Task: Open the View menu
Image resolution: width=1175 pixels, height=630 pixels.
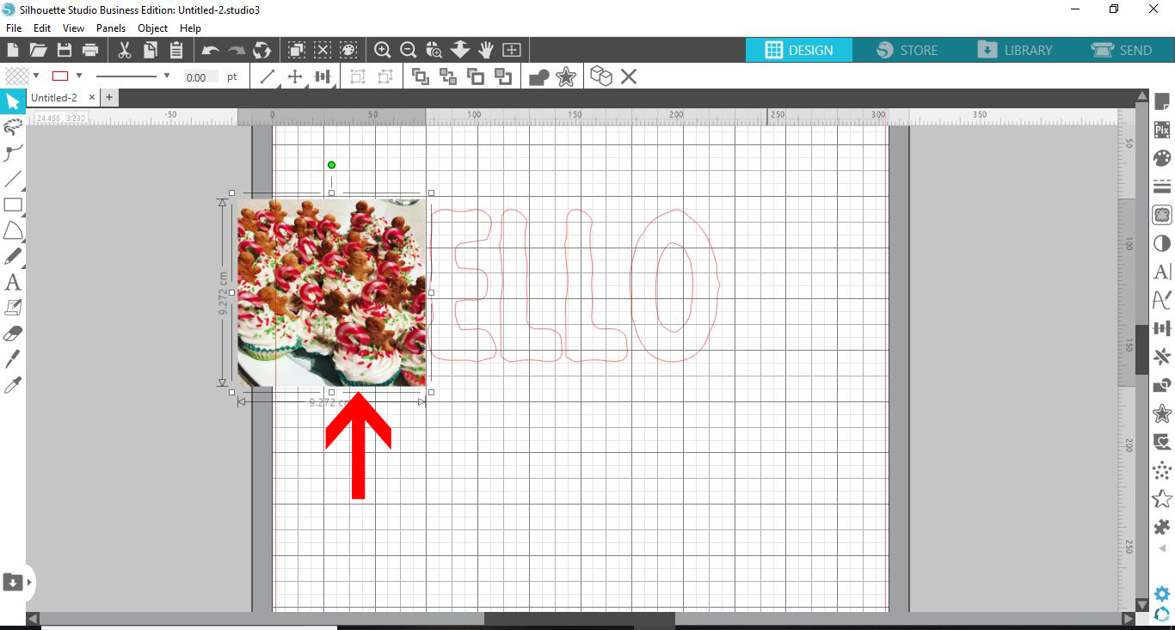Action: (73, 28)
